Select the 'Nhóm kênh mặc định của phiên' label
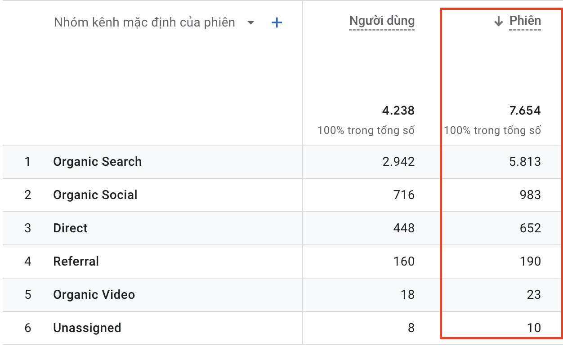This screenshot has width=563, height=346. [x=144, y=22]
